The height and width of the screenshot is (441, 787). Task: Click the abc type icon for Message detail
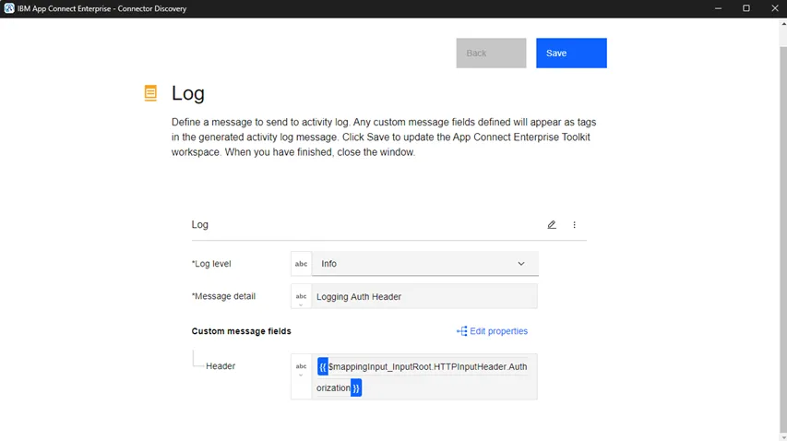pos(301,296)
